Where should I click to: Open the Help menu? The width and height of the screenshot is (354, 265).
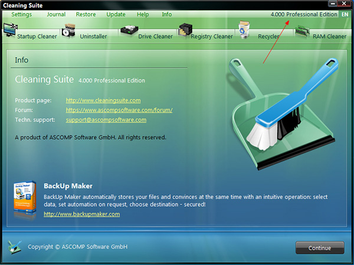tap(143, 14)
